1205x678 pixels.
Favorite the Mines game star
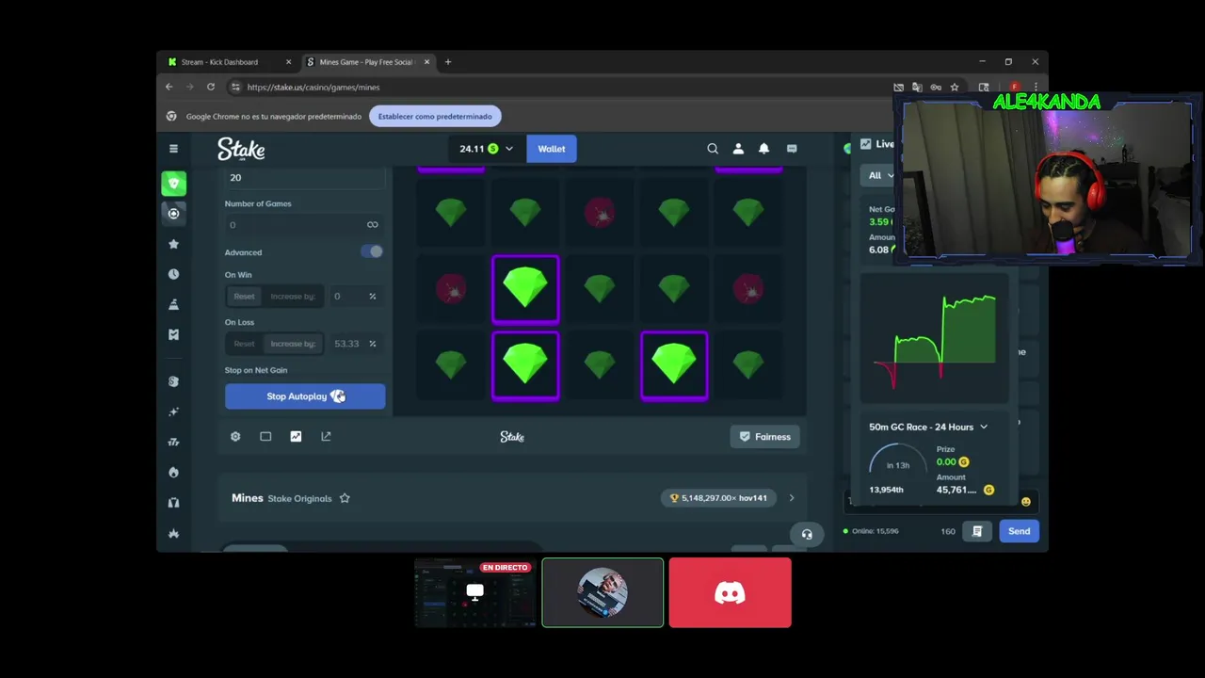[345, 498]
